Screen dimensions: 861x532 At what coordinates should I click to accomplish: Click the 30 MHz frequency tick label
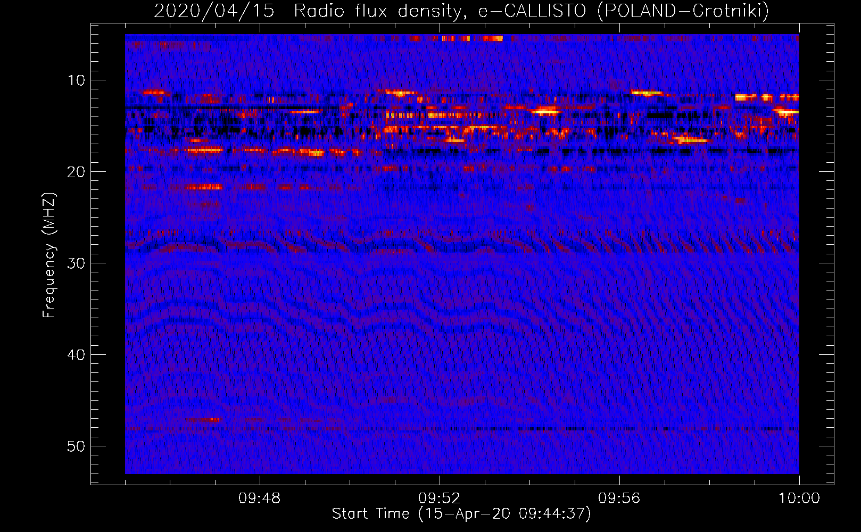pyautogui.click(x=77, y=263)
